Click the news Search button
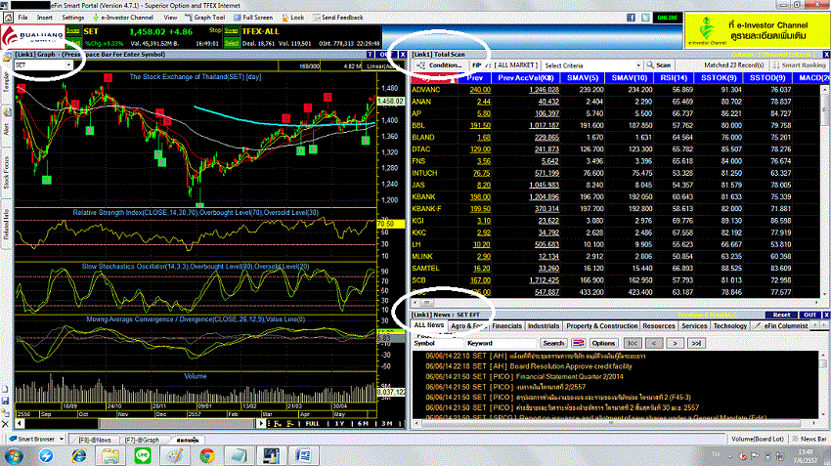Screen dimensions: 831x466 click(553, 343)
